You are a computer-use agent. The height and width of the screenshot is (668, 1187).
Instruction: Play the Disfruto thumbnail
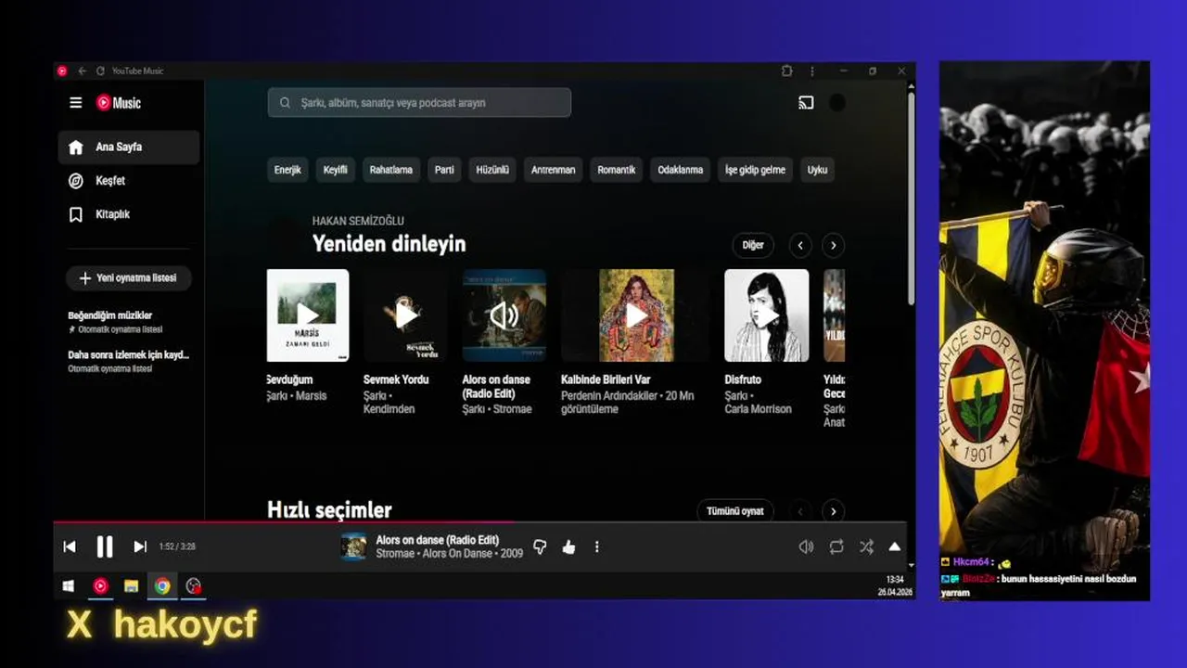tap(767, 315)
